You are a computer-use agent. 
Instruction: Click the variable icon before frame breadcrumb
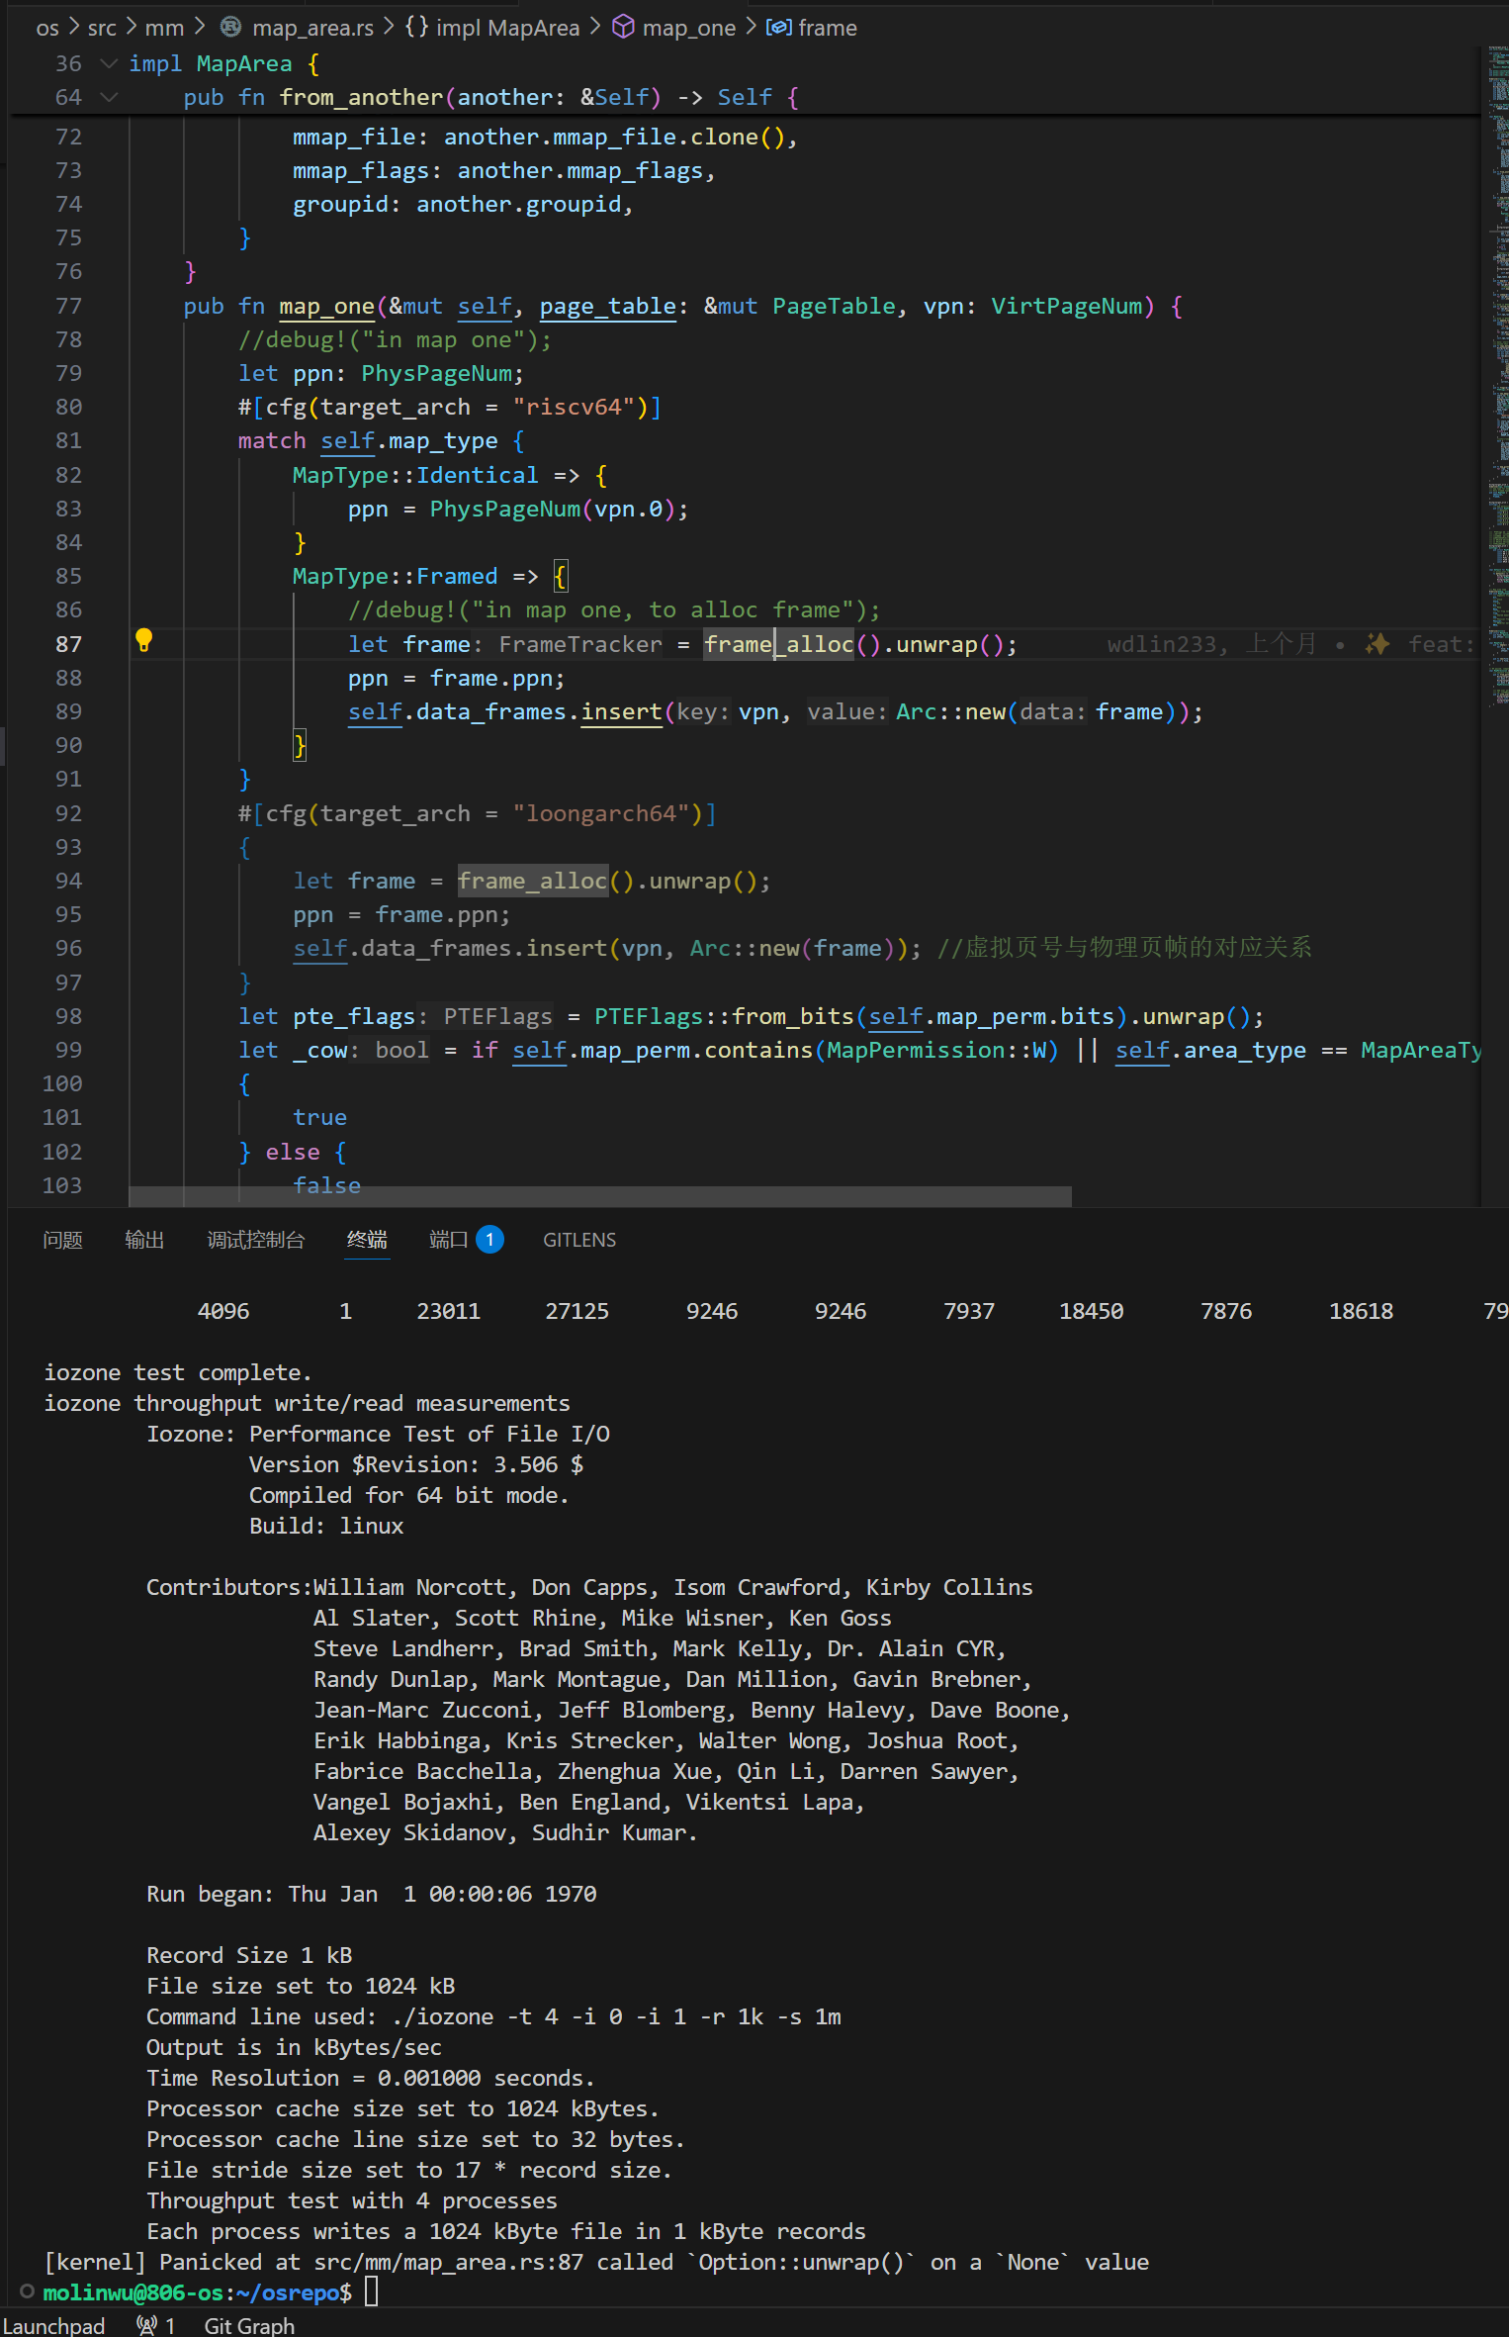pos(778,27)
